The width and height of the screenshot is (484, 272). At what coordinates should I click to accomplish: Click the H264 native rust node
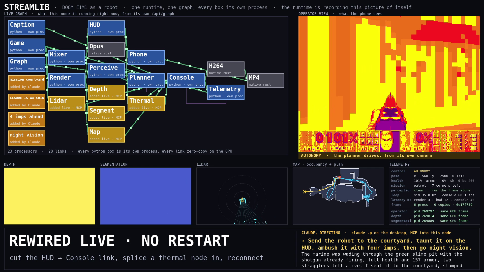coord(226,69)
